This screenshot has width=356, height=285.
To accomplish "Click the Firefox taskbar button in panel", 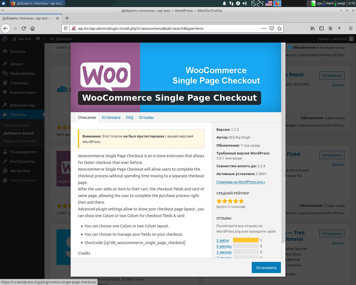I will point(38,3).
